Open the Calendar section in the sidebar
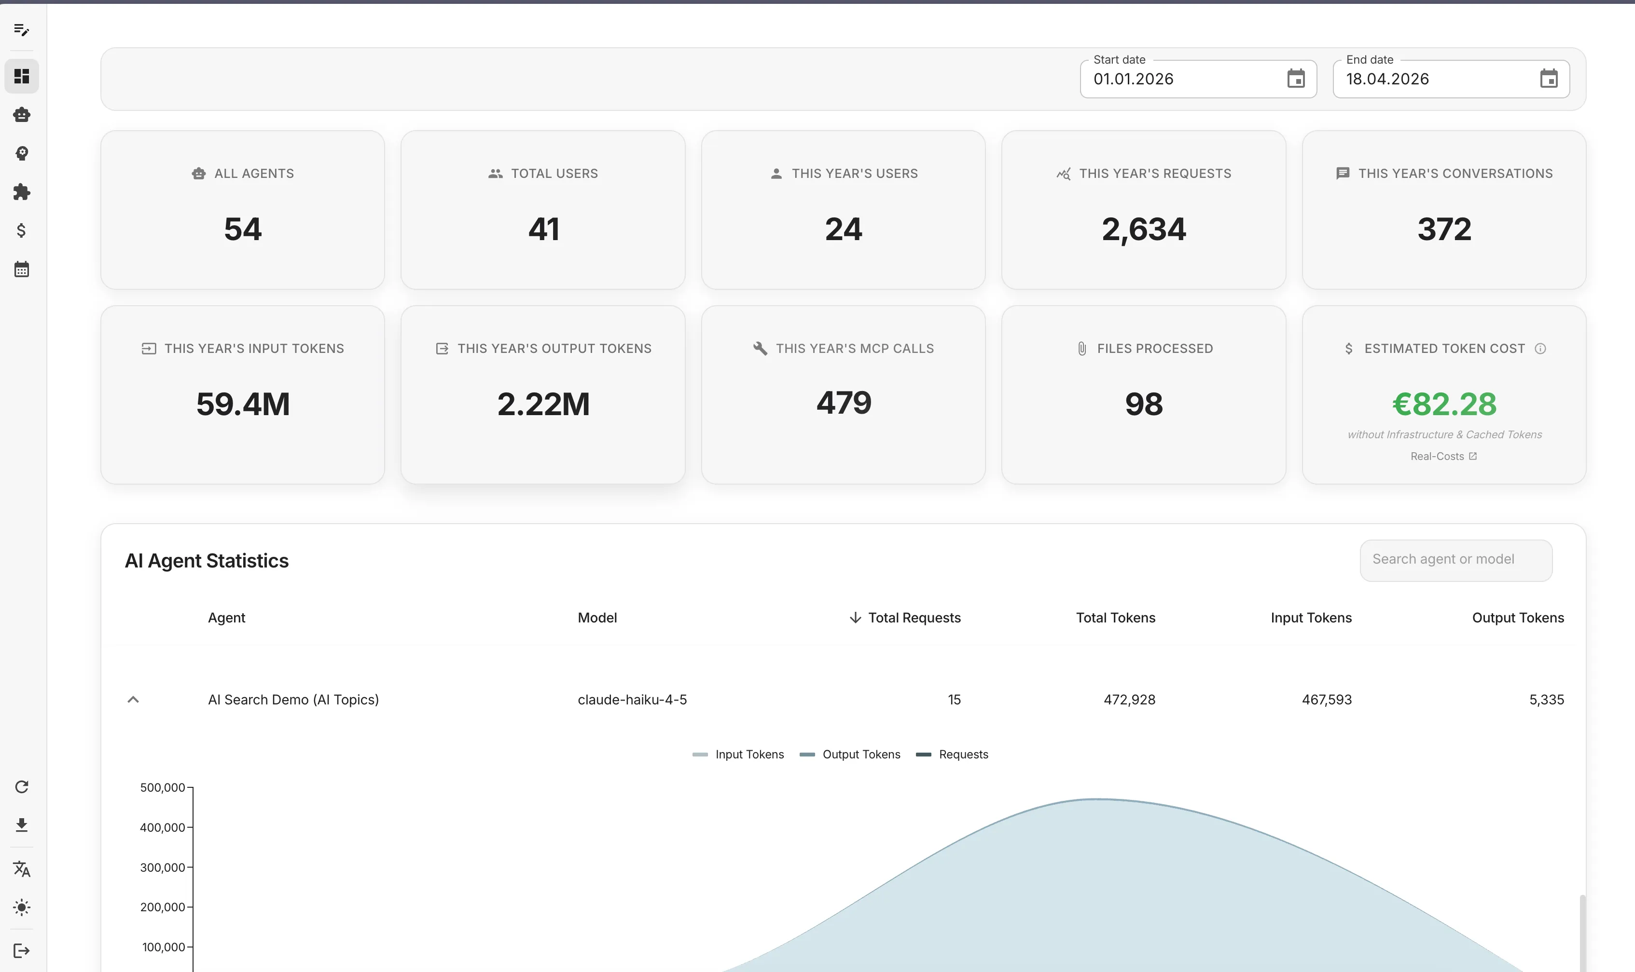Image resolution: width=1635 pixels, height=972 pixels. pyautogui.click(x=22, y=269)
